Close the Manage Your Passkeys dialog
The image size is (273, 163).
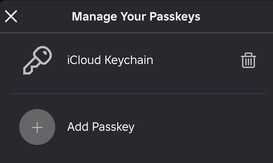pos(11,16)
